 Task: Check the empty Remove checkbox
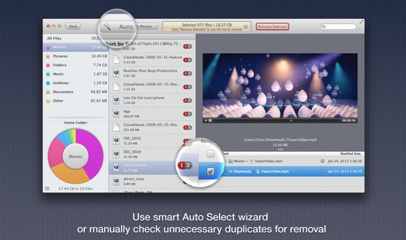coord(210,154)
